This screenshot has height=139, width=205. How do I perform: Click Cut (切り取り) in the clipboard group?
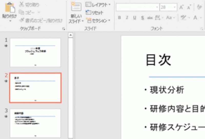(29, 5)
